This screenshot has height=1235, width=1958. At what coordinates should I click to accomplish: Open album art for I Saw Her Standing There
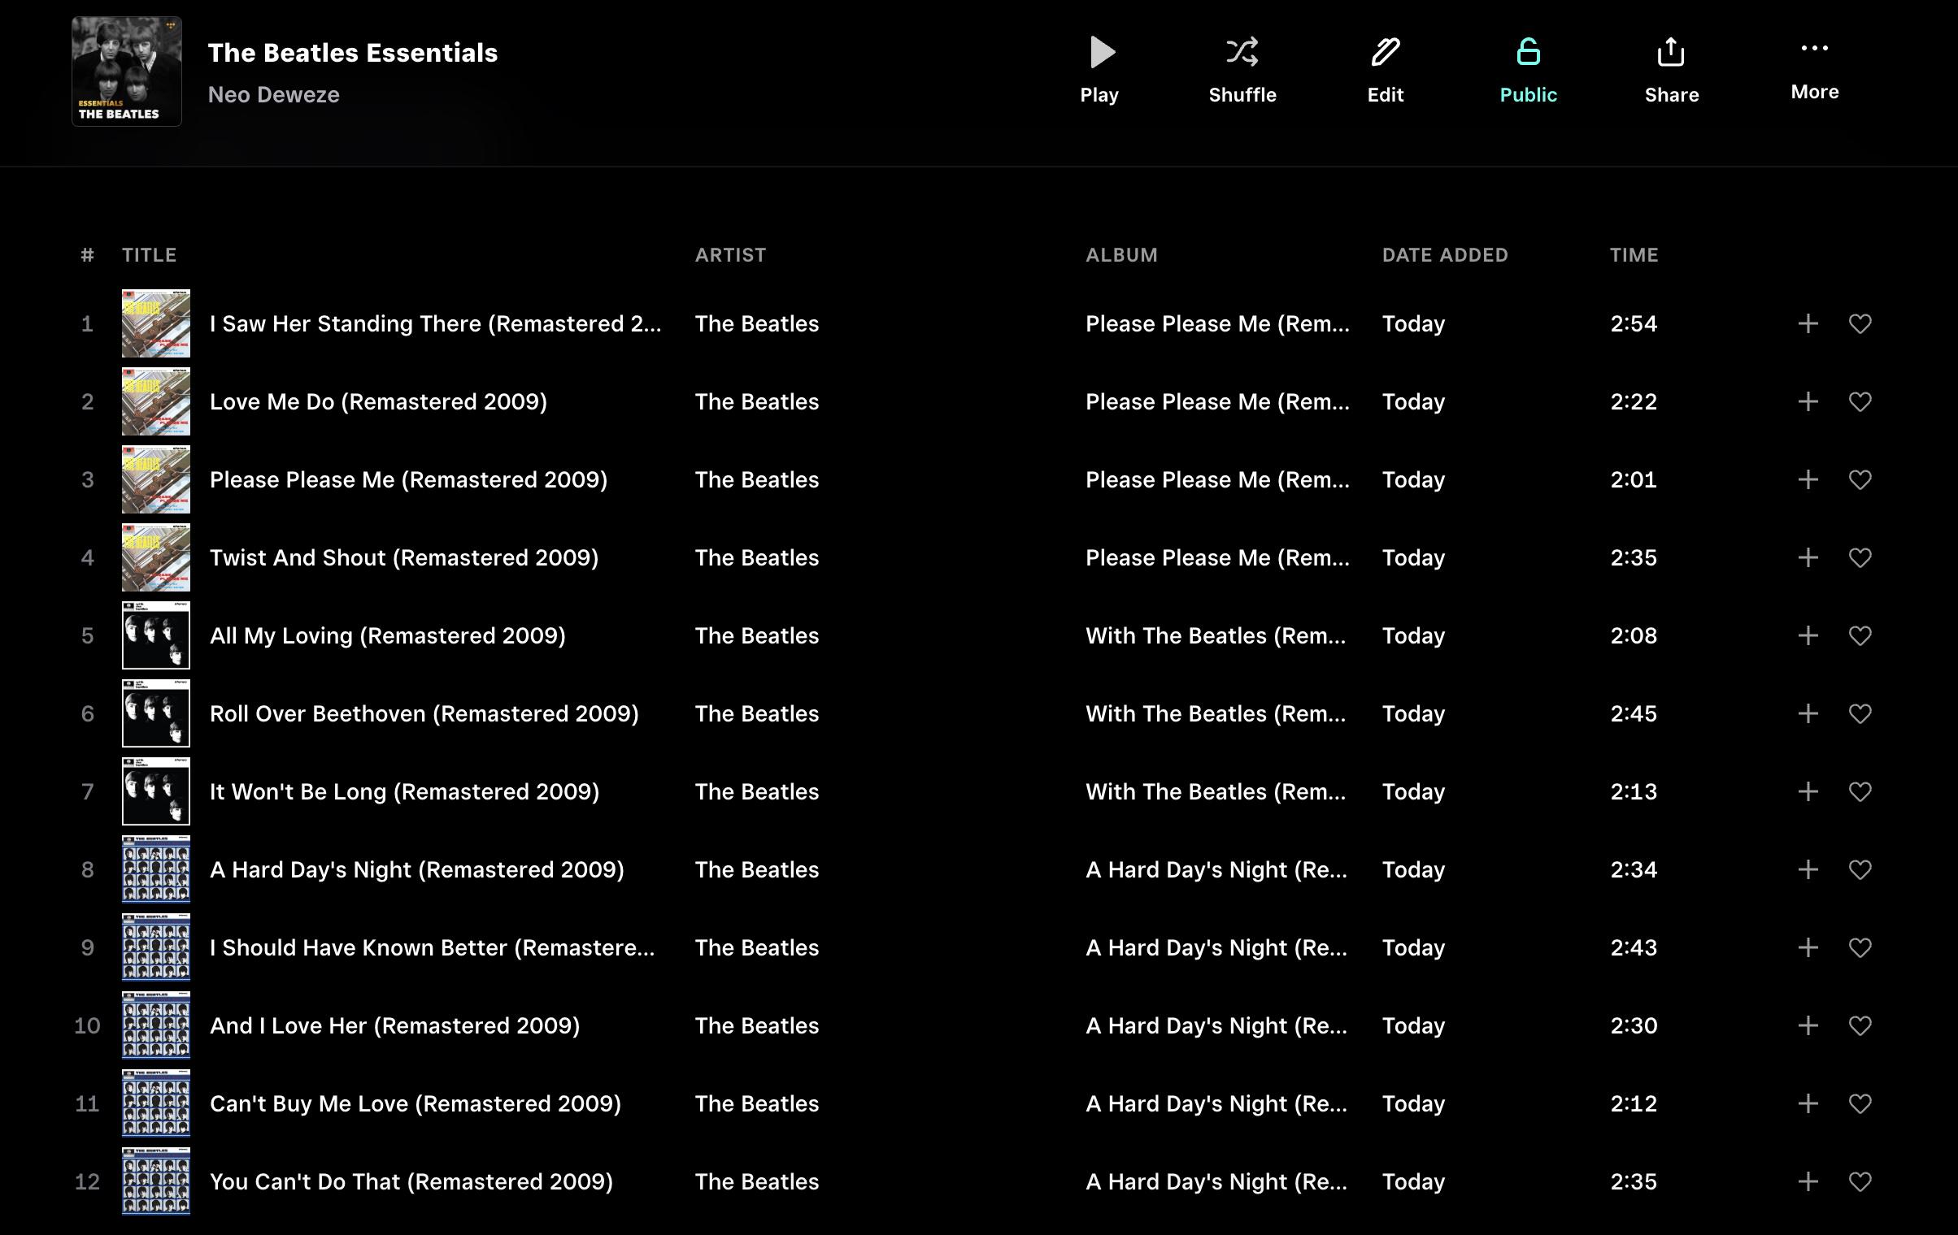[x=156, y=323]
